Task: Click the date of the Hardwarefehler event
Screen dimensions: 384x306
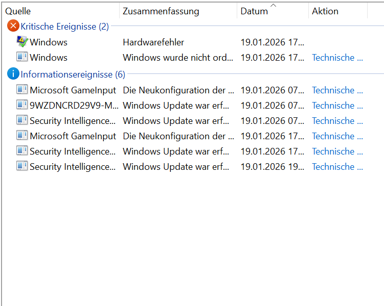Action: point(273,42)
